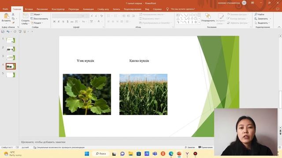
Task: Toggle text shadow (S) formatting
Action: coord(67,22)
